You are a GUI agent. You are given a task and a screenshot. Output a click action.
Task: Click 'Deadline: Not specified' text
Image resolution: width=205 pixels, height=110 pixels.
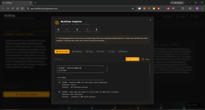(72, 94)
